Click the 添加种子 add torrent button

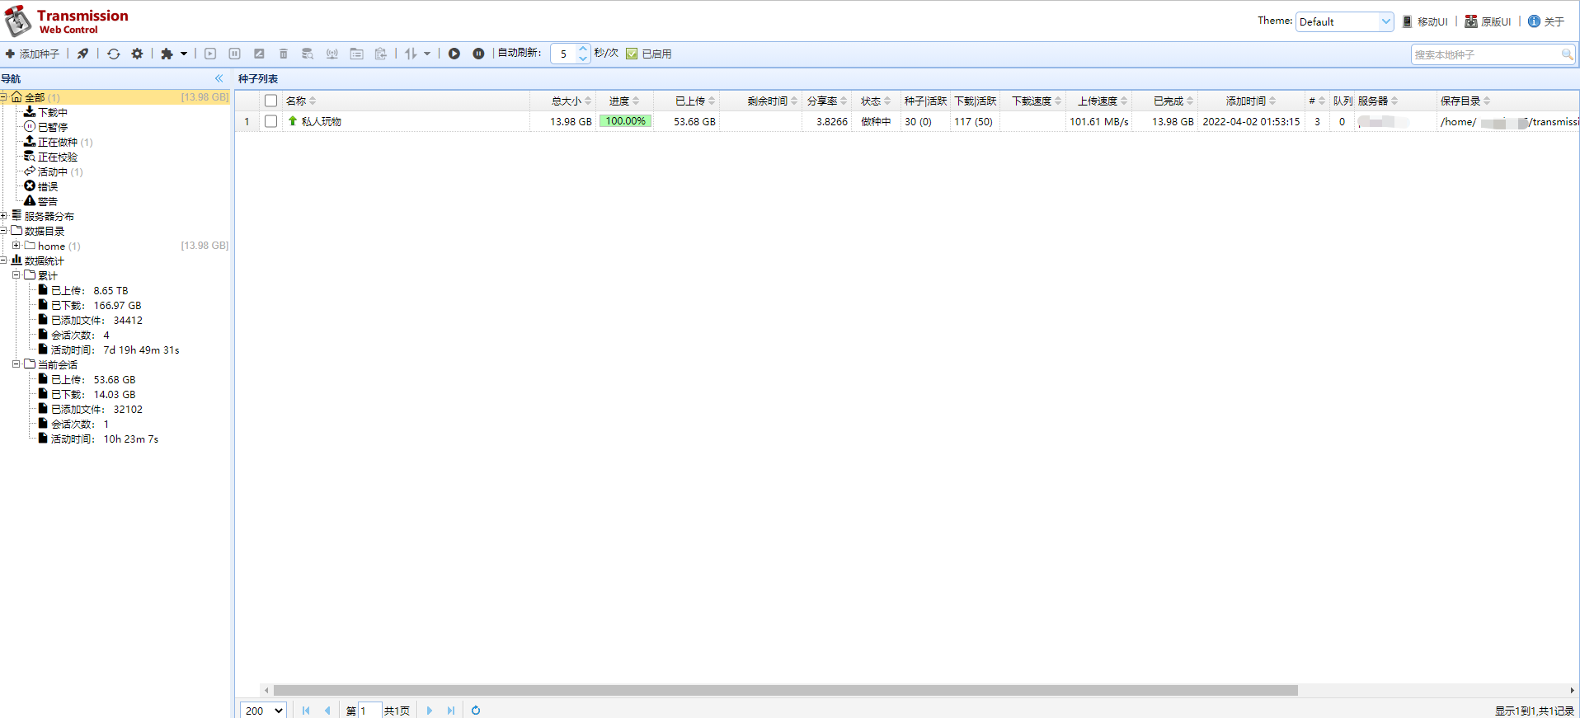(32, 54)
